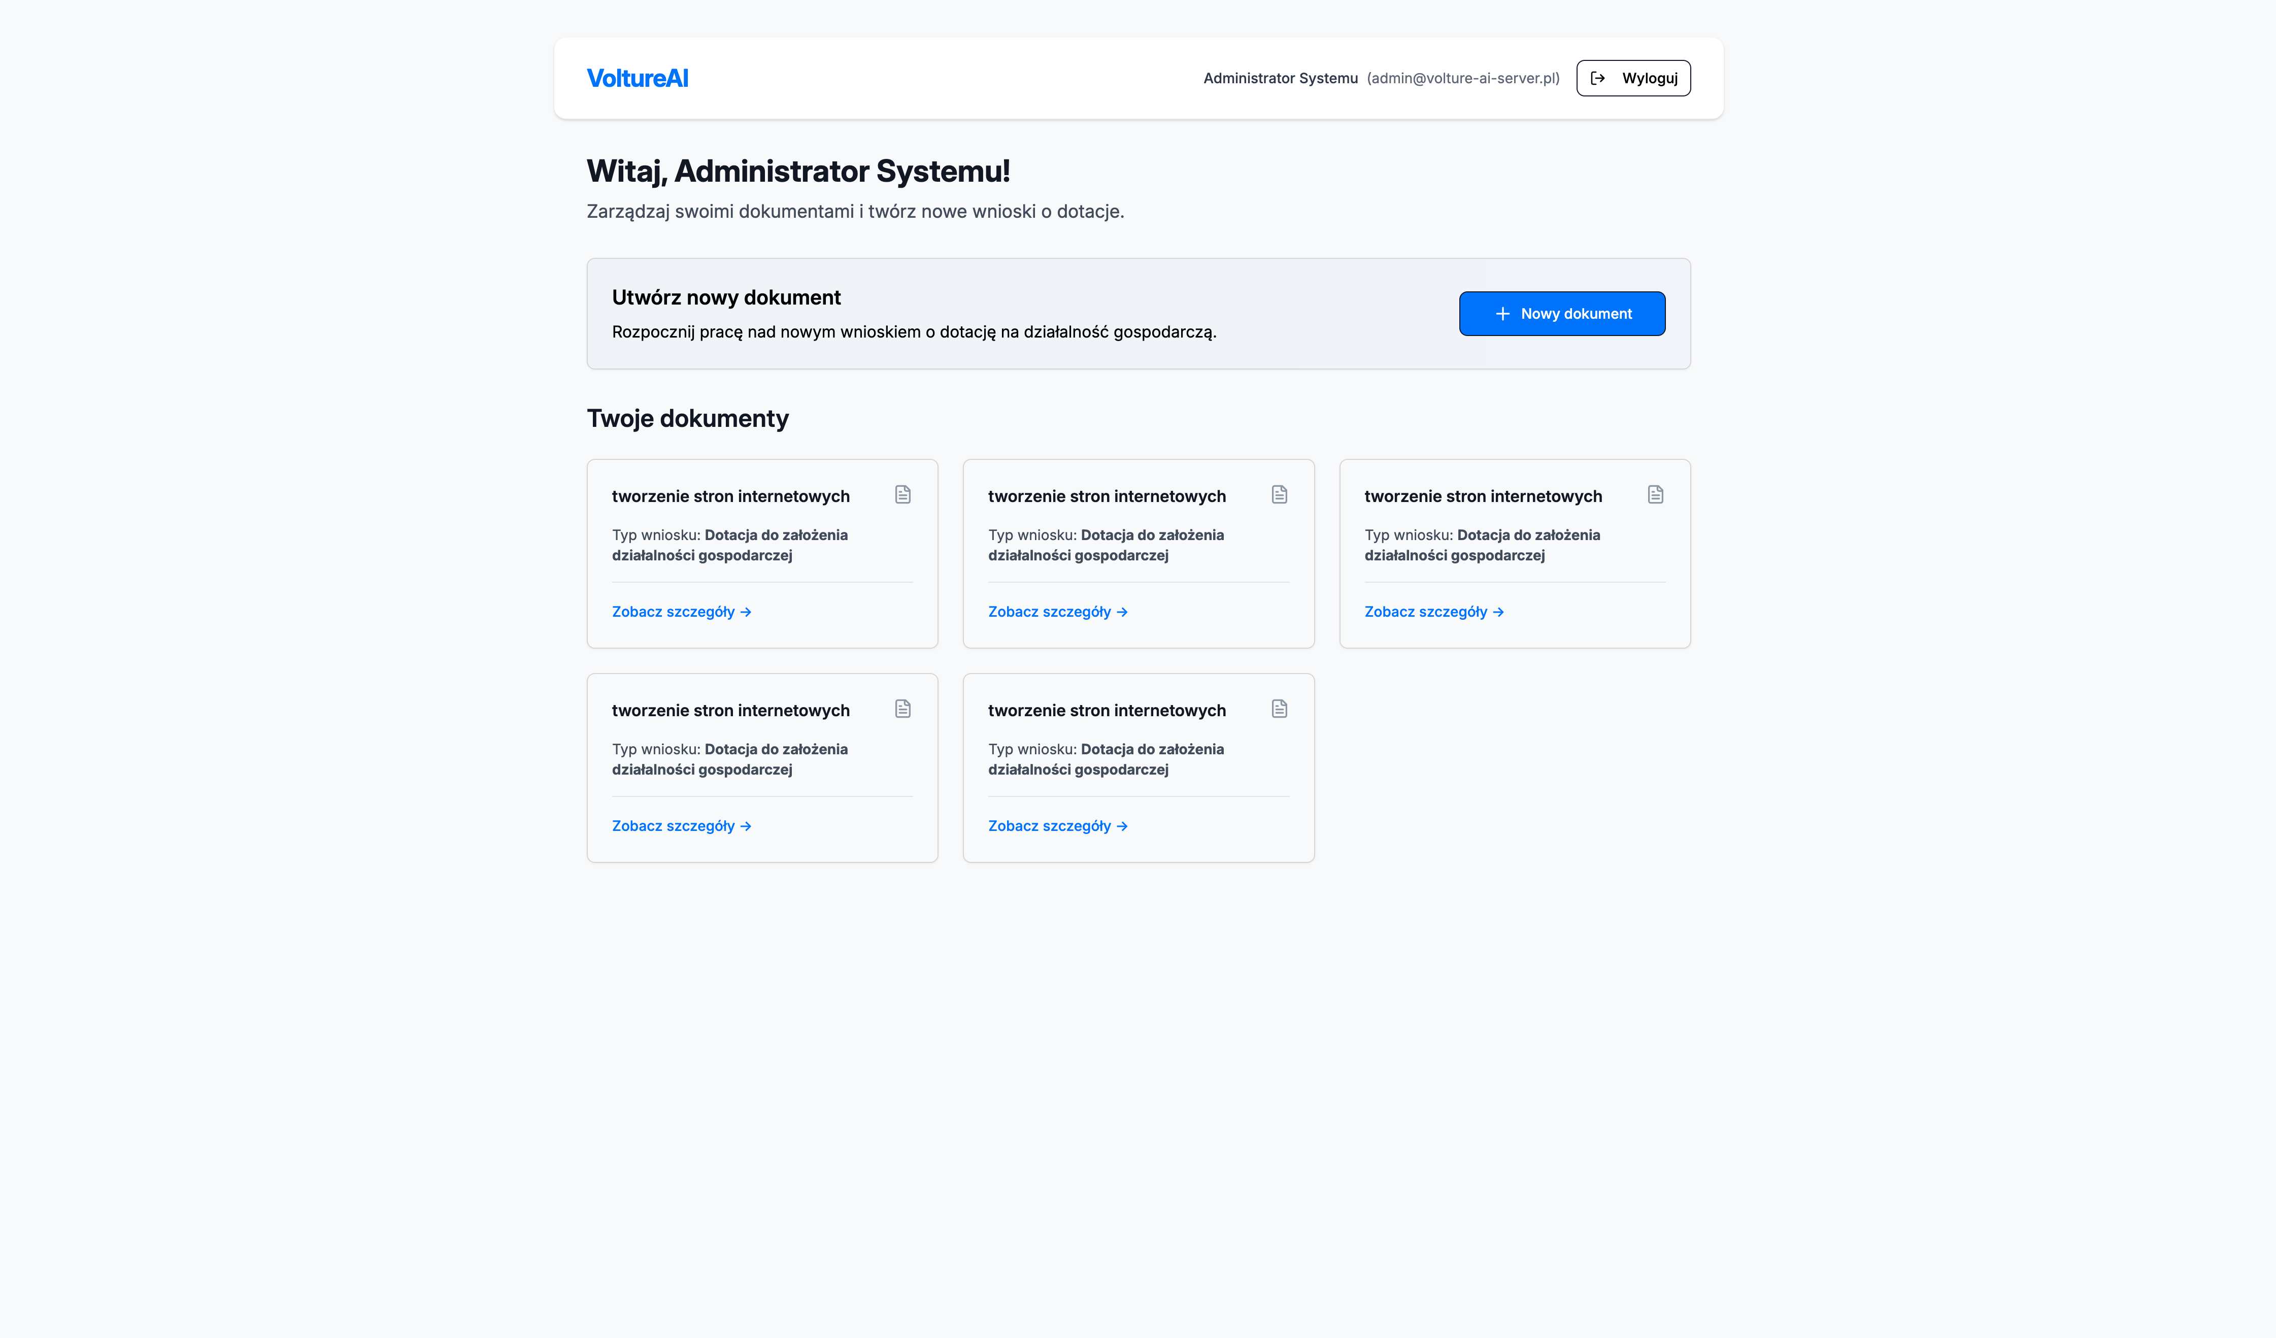Click the Utwórz nowy dokument heading
Viewport: 2276px width, 1338px height.
coord(725,297)
